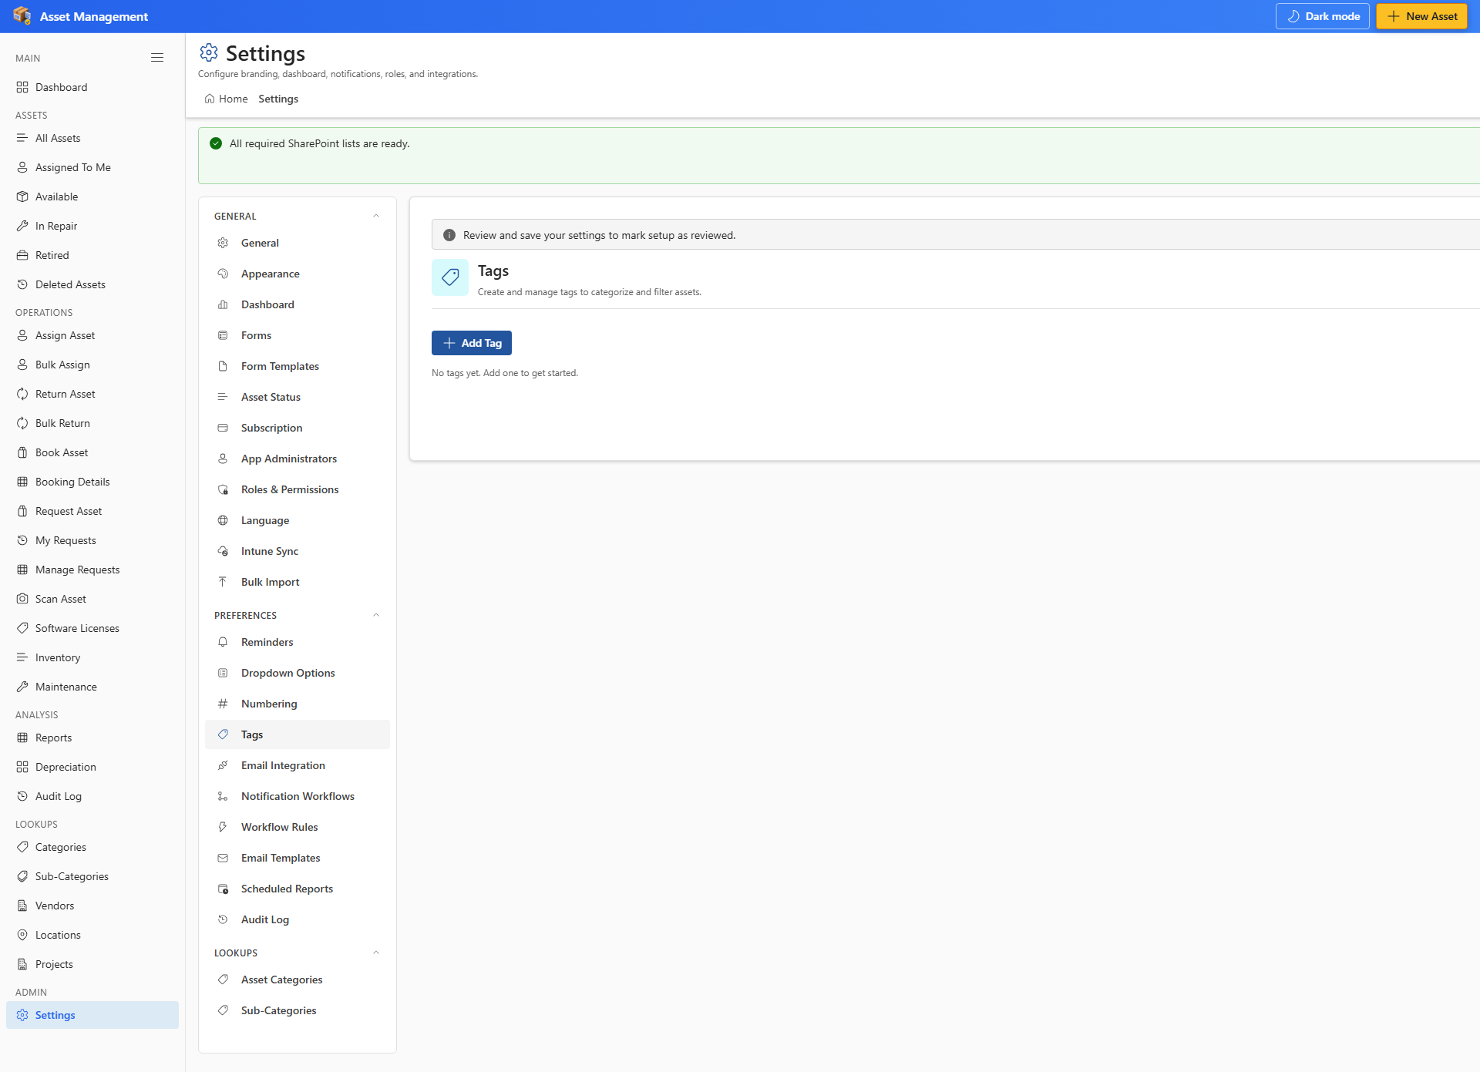Open Audit Log in the settings Preferences list

pos(298,919)
